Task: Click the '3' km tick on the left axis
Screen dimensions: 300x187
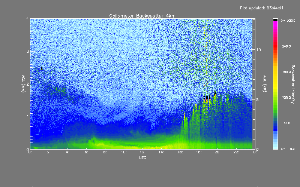Action: click(x=28, y=51)
